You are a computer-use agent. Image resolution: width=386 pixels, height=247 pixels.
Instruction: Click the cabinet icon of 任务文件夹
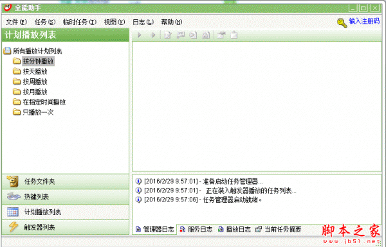(13, 182)
